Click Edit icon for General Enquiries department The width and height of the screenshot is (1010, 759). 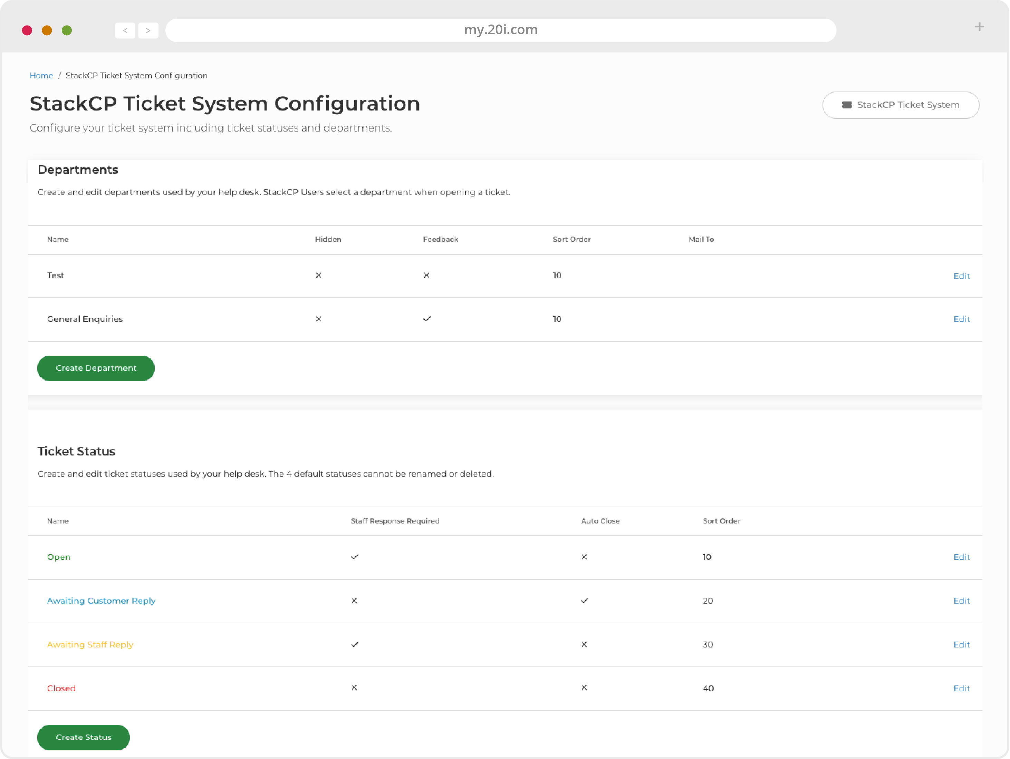(x=962, y=319)
